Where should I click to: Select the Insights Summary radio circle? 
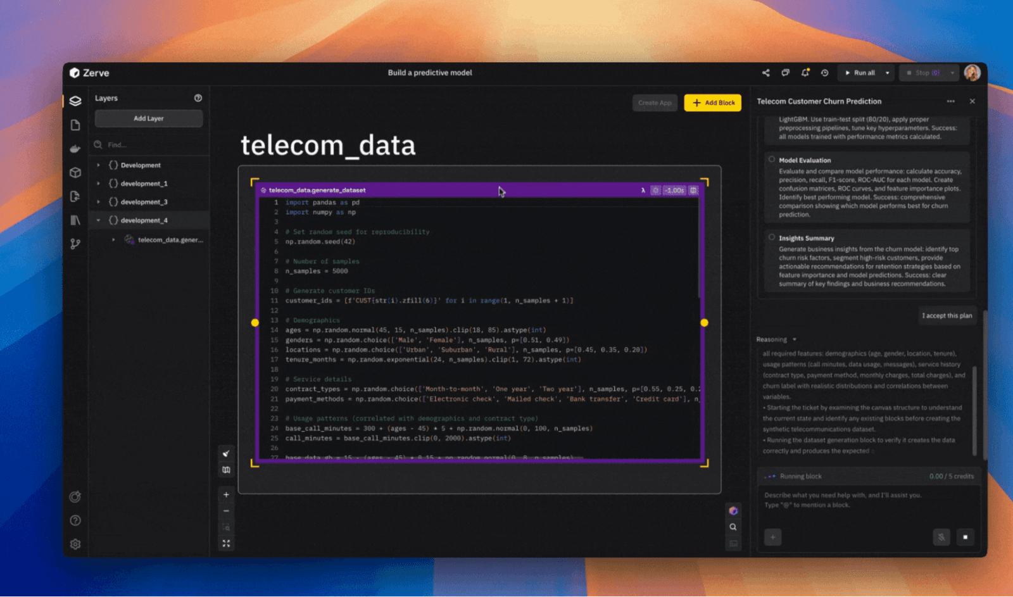(x=771, y=237)
